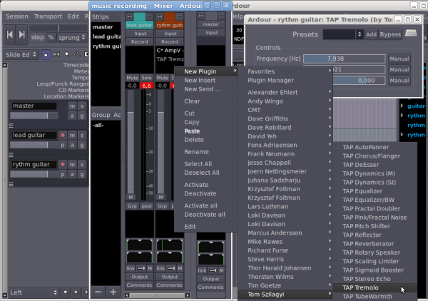
Task: Mute the rythm guitar track in the editor
Action: point(72,164)
